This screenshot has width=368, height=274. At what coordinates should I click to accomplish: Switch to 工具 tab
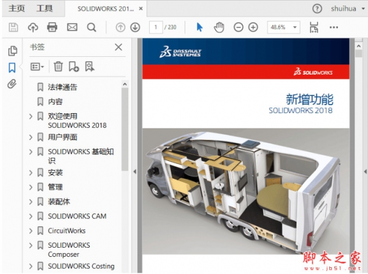[44, 9]
